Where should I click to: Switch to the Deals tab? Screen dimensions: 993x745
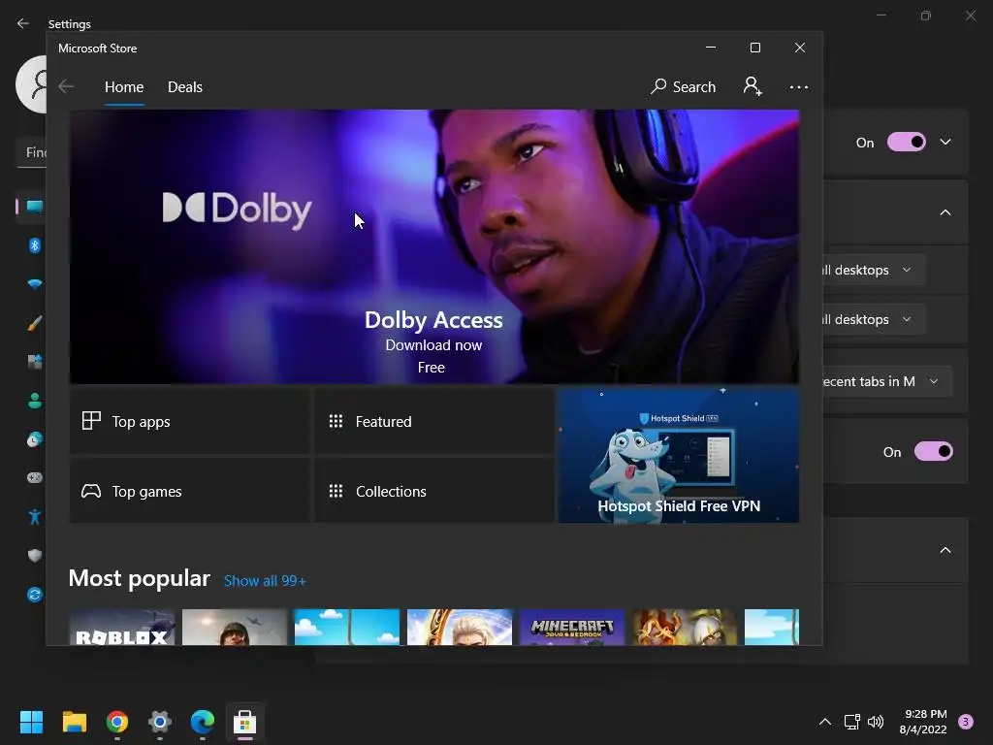tap(185, 86)
